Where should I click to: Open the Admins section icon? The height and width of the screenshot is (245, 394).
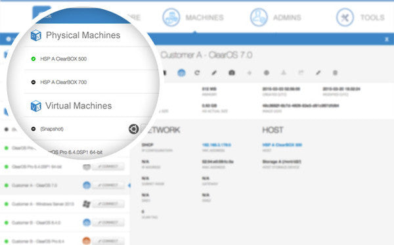click(259, 17)
